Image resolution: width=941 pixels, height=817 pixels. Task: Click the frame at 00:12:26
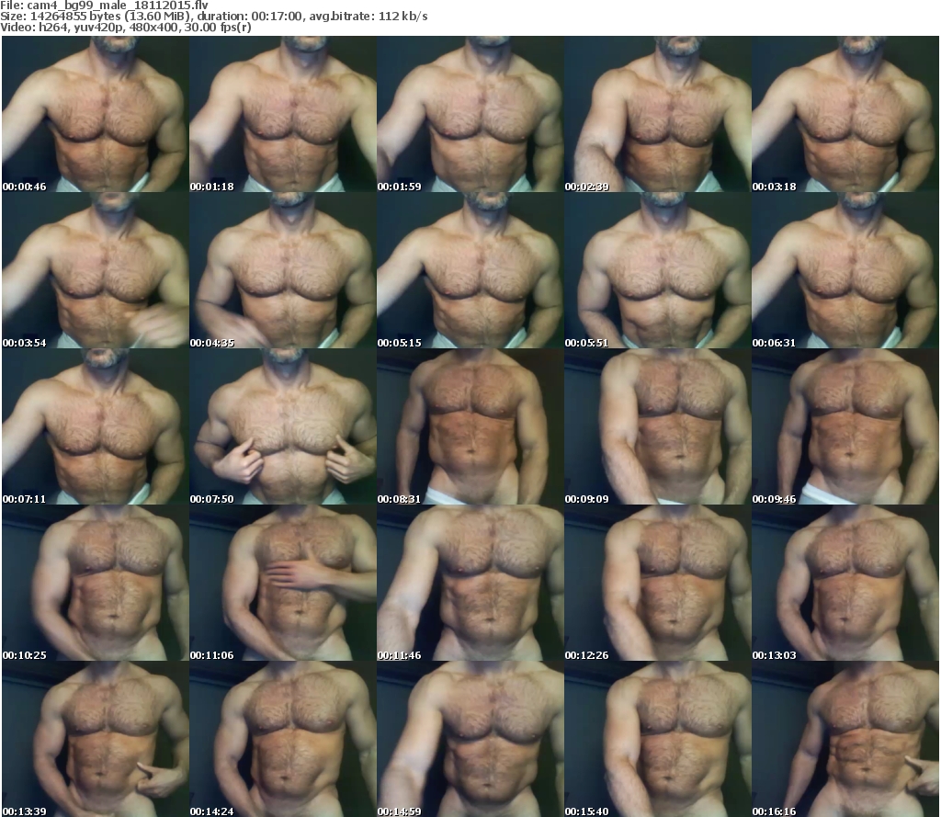[658, 583]
